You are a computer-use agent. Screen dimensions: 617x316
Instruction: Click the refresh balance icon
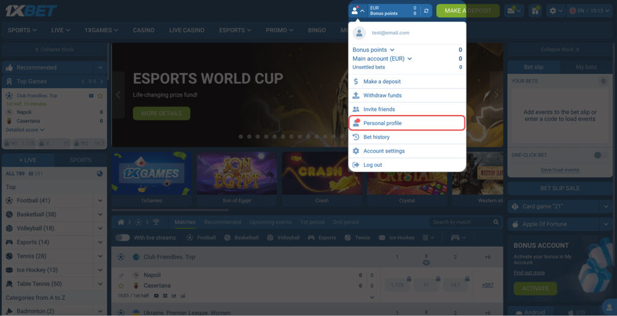click(427, 11)
